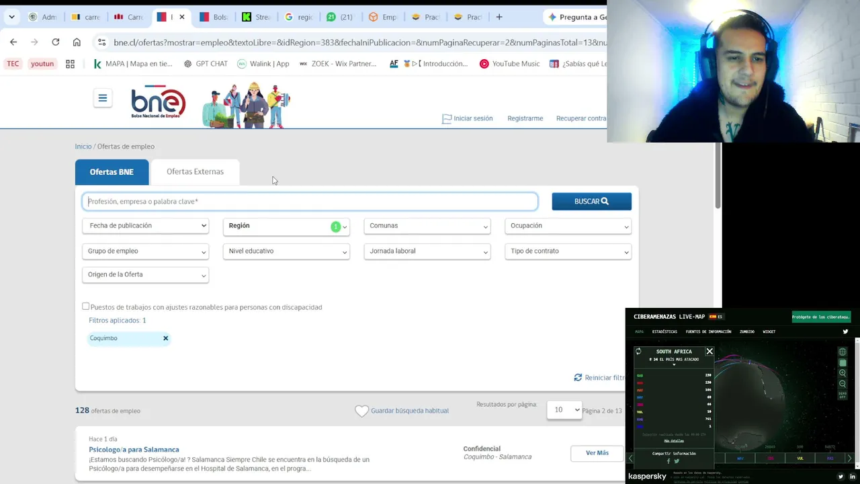The image size is (860, 484).
Task: Open the ZOEK - Wix Partner bookmark
Action: point(338,64)
